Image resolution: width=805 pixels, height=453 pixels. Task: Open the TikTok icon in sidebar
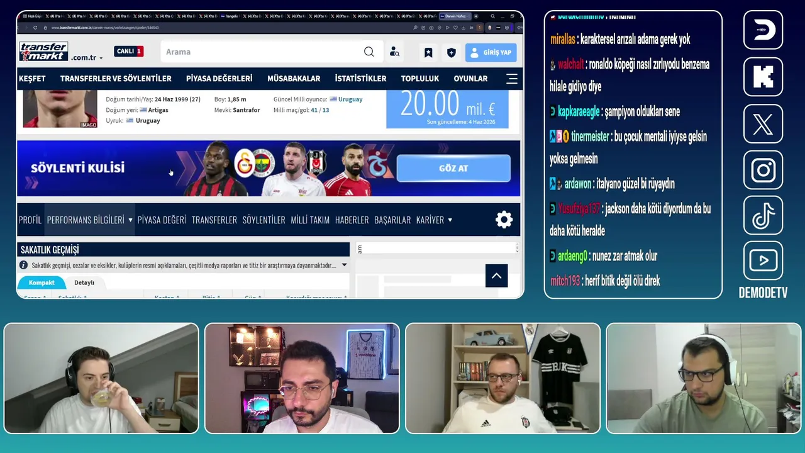click(x=763, y=215)
